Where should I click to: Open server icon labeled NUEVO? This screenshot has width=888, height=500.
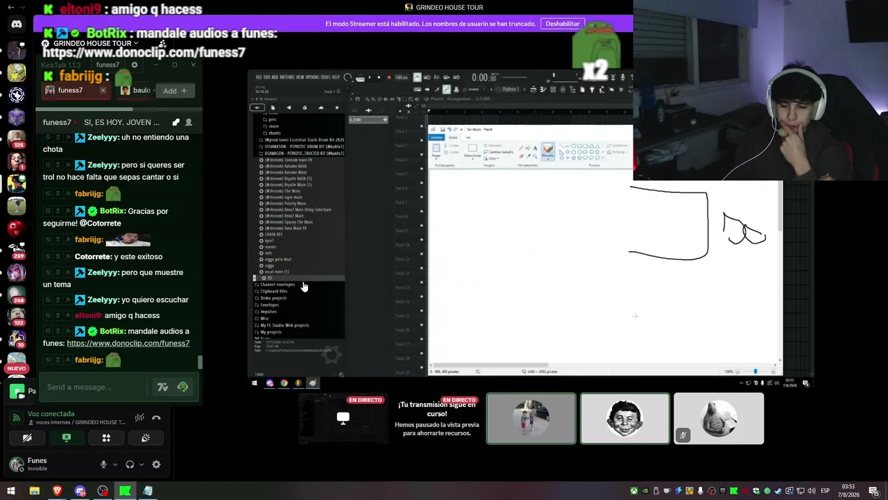(x=17, y=362)
